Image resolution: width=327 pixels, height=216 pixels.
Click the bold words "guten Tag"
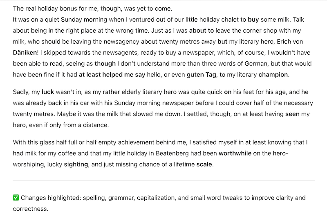pos(201,75)
